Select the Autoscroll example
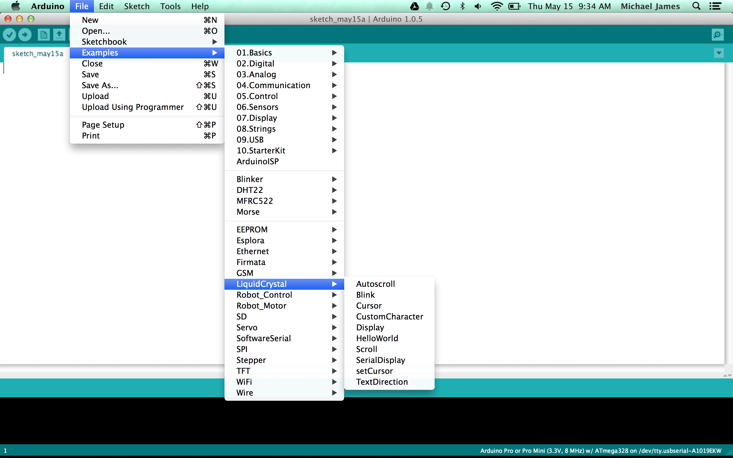733x458 pixels. coord(375,284)
